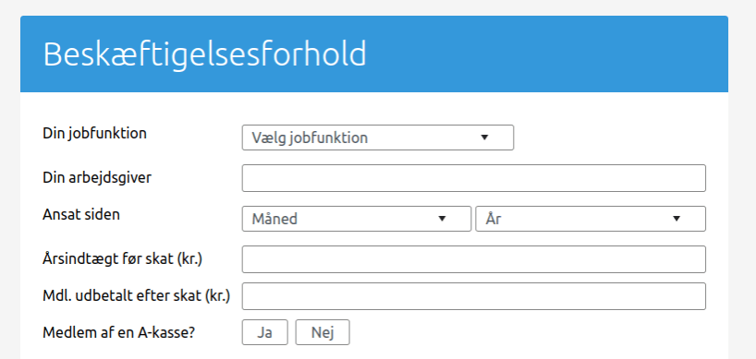Click the Medlem af en A-kasse? label
Image resolution: width=756 pixels, height=359 pixels.
pos(118,332)
